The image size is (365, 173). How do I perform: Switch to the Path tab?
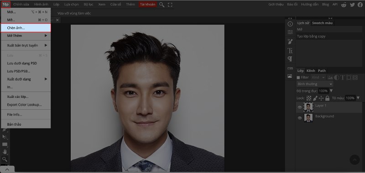[322, 71]
